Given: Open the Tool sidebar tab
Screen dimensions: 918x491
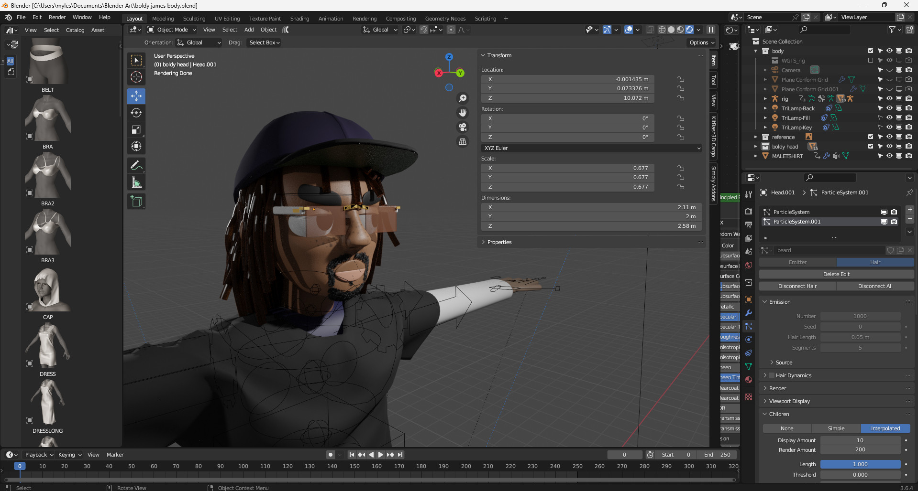Looking at the screenshot, I should coord(713,80).
